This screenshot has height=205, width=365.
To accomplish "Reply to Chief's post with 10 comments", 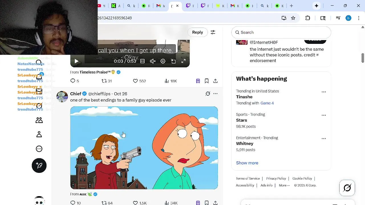I will tap(76, 203).
